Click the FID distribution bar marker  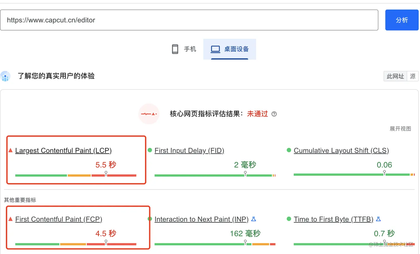pyautogui.click(x=245, y=174)
